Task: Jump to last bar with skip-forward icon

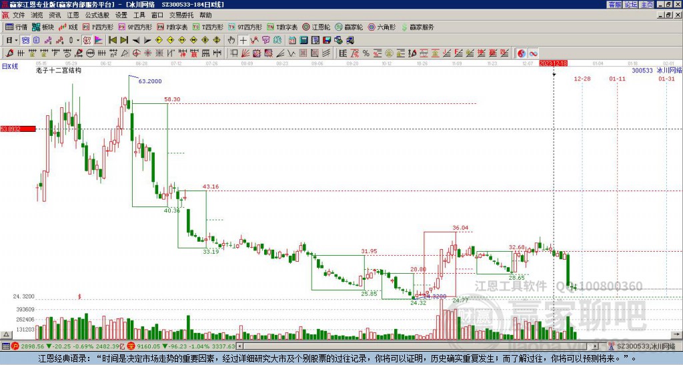Action: tap(124, 41)
